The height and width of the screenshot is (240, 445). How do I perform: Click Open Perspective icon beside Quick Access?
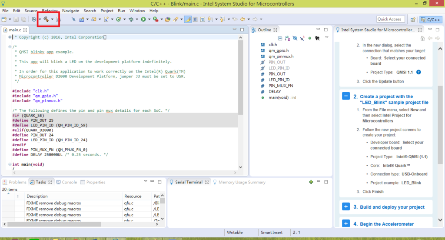coord(413,20)
